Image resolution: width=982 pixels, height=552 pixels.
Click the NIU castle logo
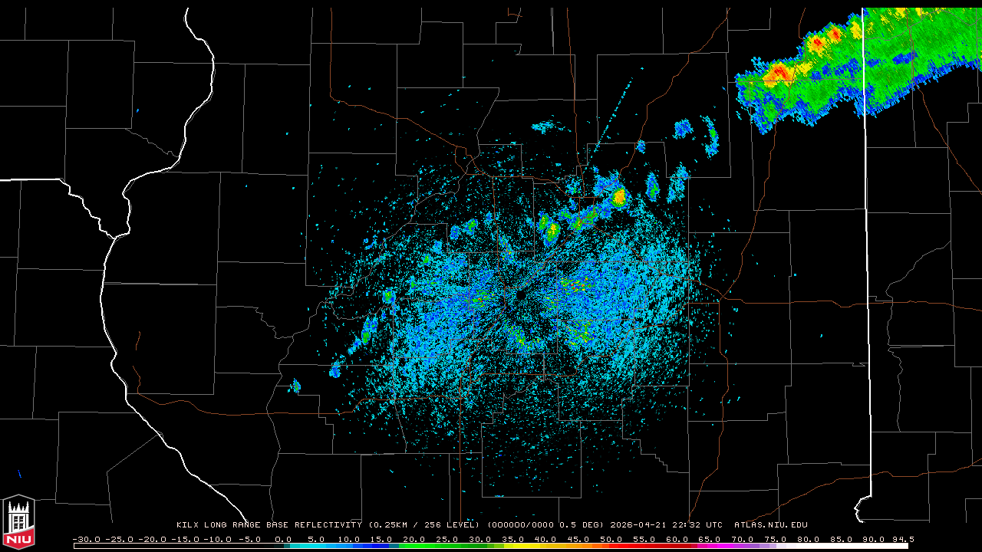pyautogui.click(x=18, y=522)
